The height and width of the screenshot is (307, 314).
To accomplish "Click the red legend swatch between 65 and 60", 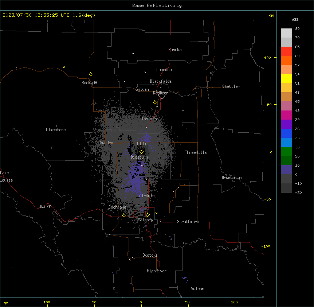I will [286, 51].
